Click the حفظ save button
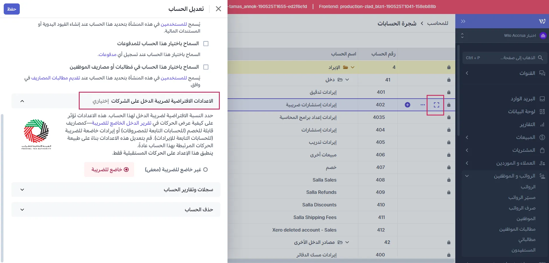This screenshot has height=263, width=549. pos(12,9)
